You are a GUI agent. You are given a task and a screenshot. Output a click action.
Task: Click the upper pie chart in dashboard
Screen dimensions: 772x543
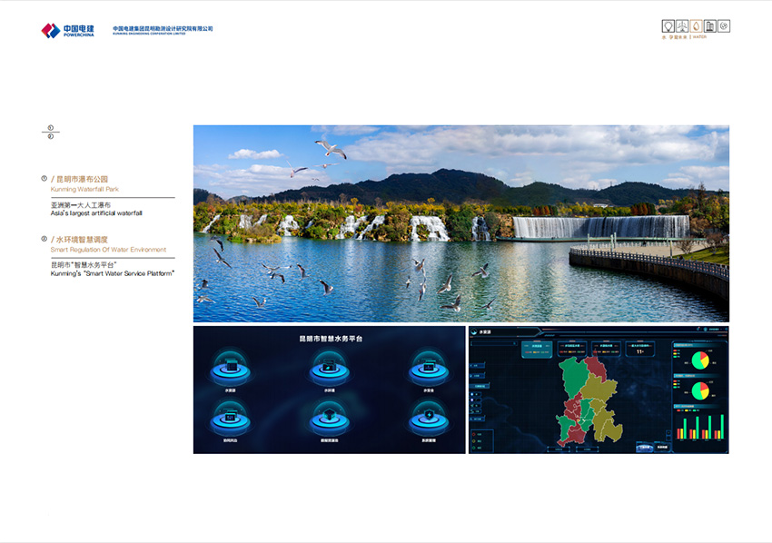click(x=700, y=360)
